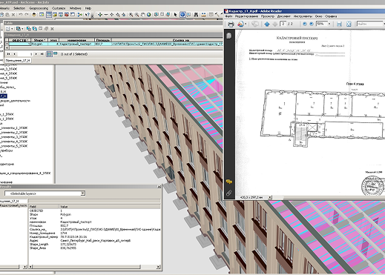Image resolution: width=385 pixels, height=275 pixels.
Task: Open comments panel icon in Adobe Reader sidebar
Action: 229,182
